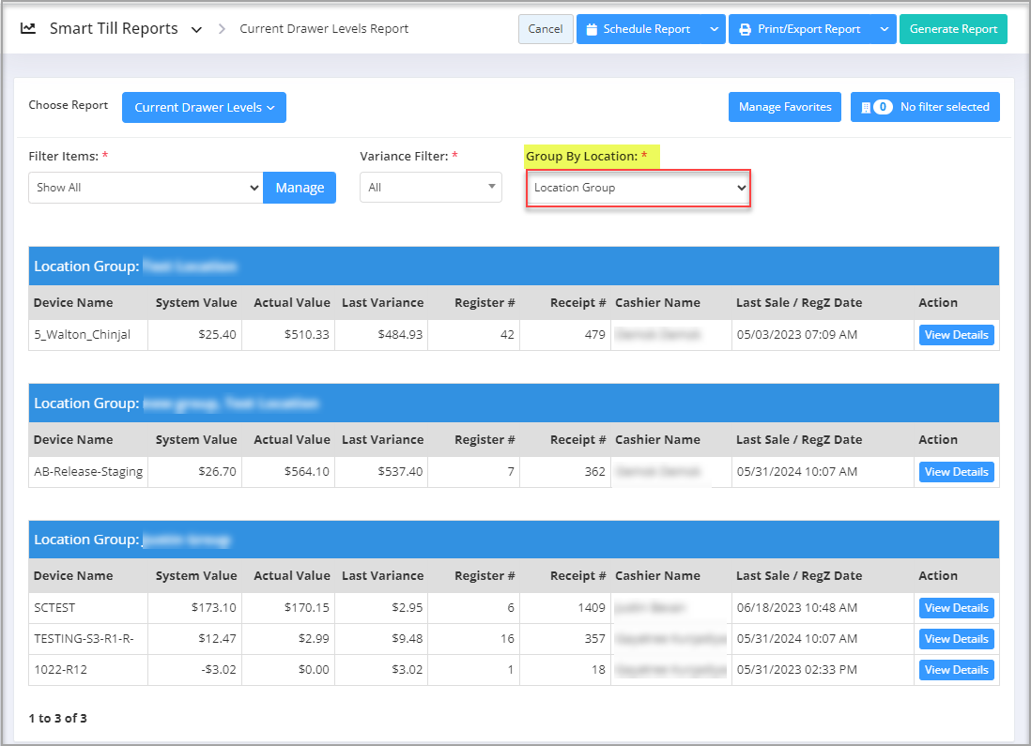1031x746 pixels.
Task: Click the Smart Till Reports chart icon
Action: 27,28
